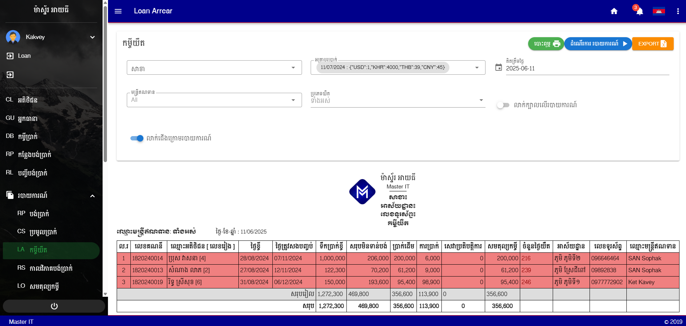Select the LA loan arrear submenu

pyautogui.click(x=51, y=250)
